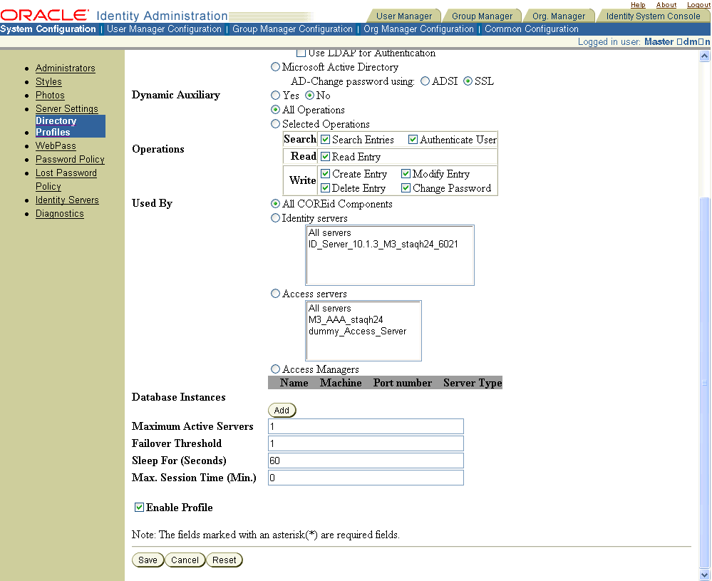Focus Max. Session Time field
The image size is (712, 581).
click(366, 478)
